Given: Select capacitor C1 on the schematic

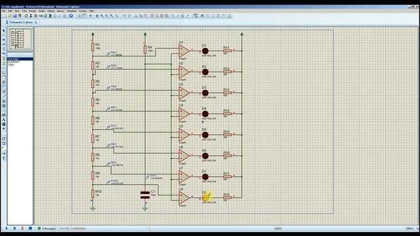Looking at the screenshot, I should 145,195.
